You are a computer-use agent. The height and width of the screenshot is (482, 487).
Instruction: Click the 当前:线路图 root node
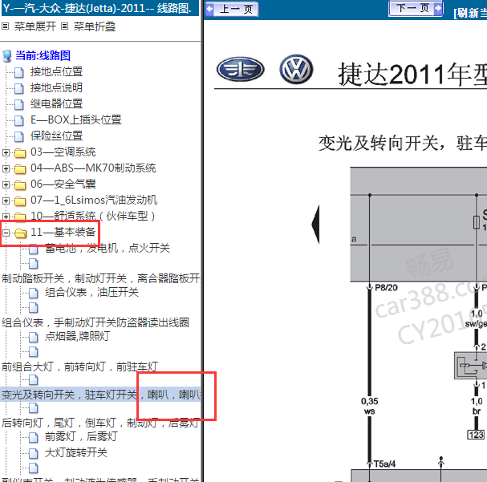click(x=43, y=55)
